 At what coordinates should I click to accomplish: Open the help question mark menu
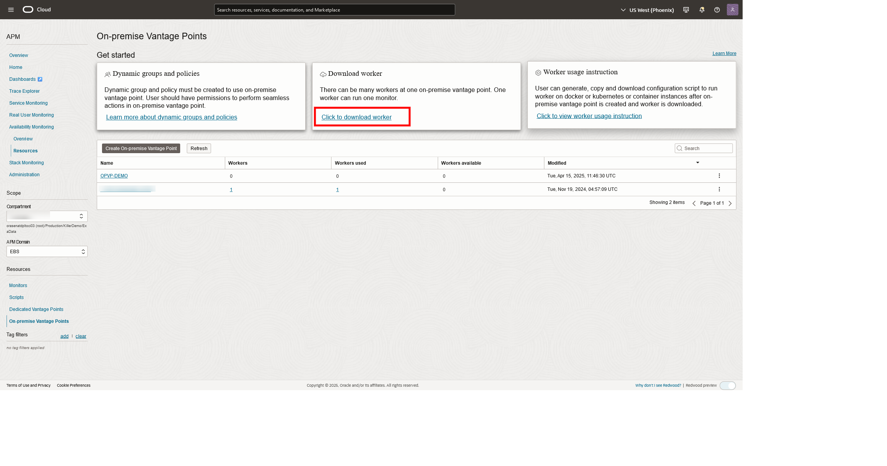click(717, 10)
